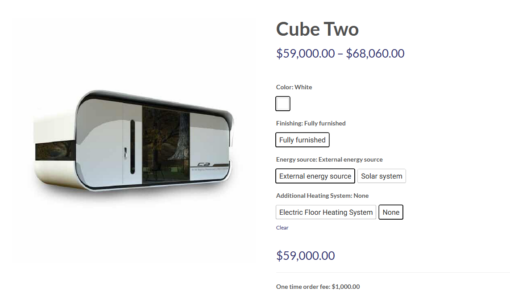
Task: Click the $59,000.00 – $68,060.00 price range
Action: click(x=340, y=54)
